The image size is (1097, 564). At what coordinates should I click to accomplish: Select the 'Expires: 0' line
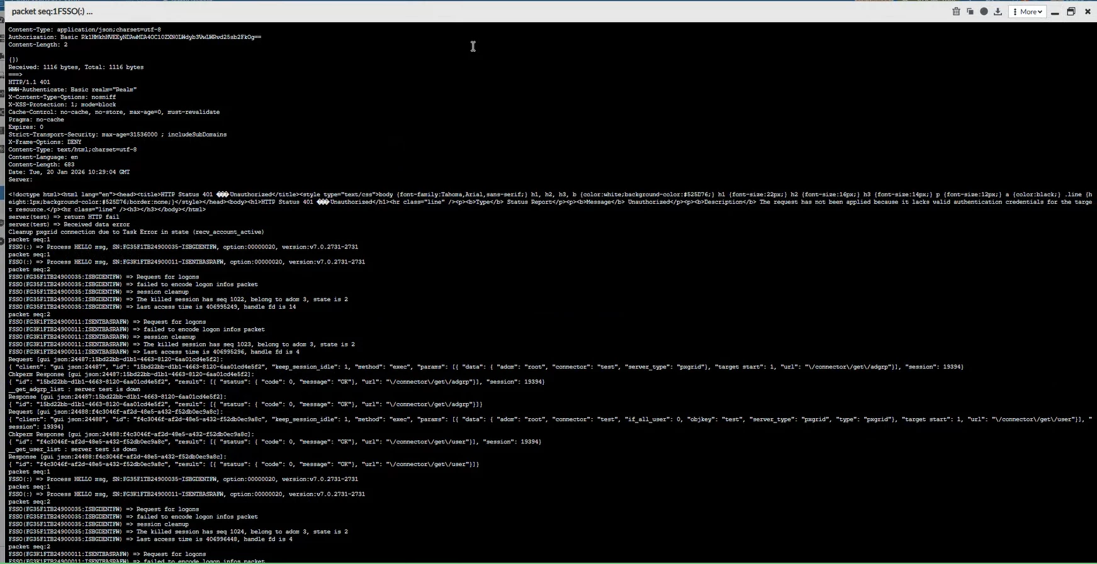26,128
